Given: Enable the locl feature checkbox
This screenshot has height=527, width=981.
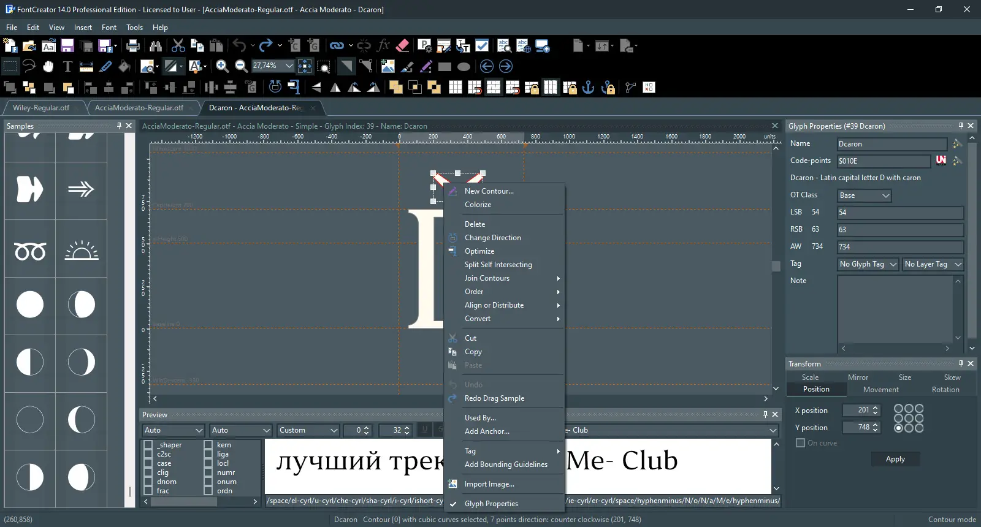Looking at the screenshot, I should tap(208, 463).
